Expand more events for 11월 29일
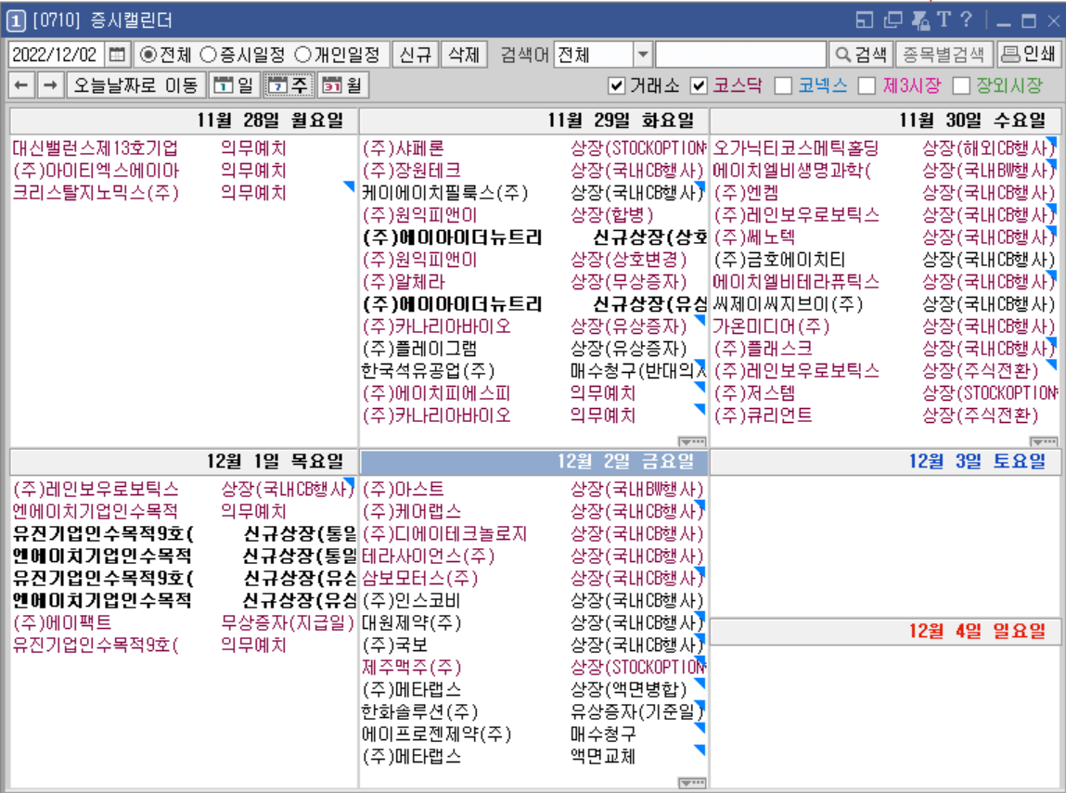 pos(692,441)
